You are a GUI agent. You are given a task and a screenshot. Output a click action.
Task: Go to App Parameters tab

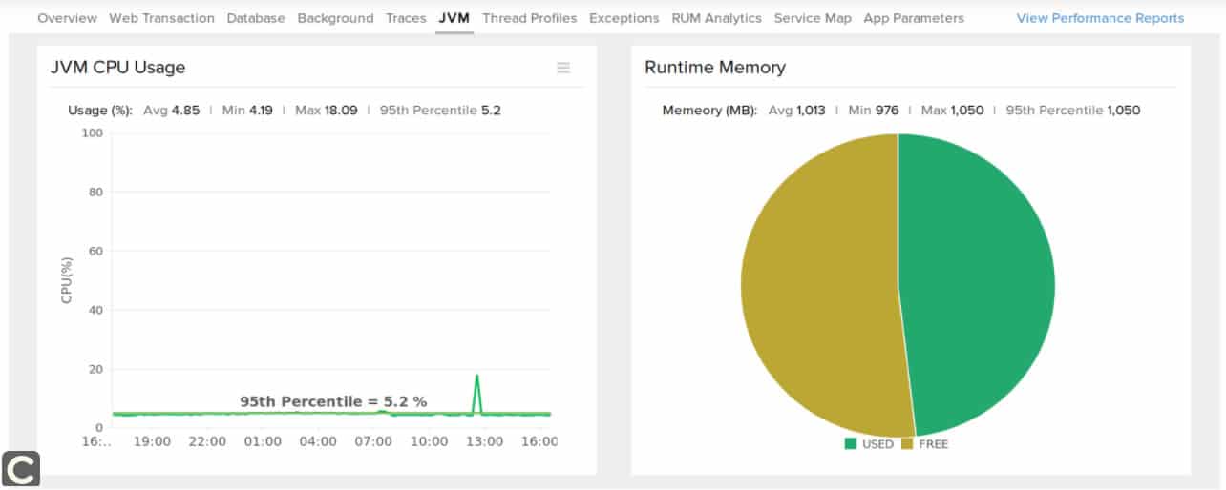coord(913,18)
